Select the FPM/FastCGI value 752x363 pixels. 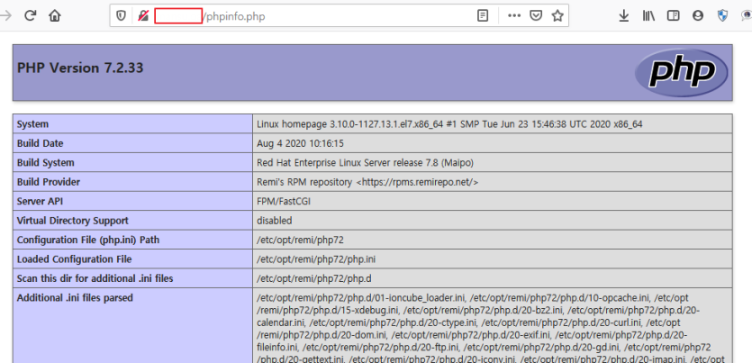(x=284, y=202)
